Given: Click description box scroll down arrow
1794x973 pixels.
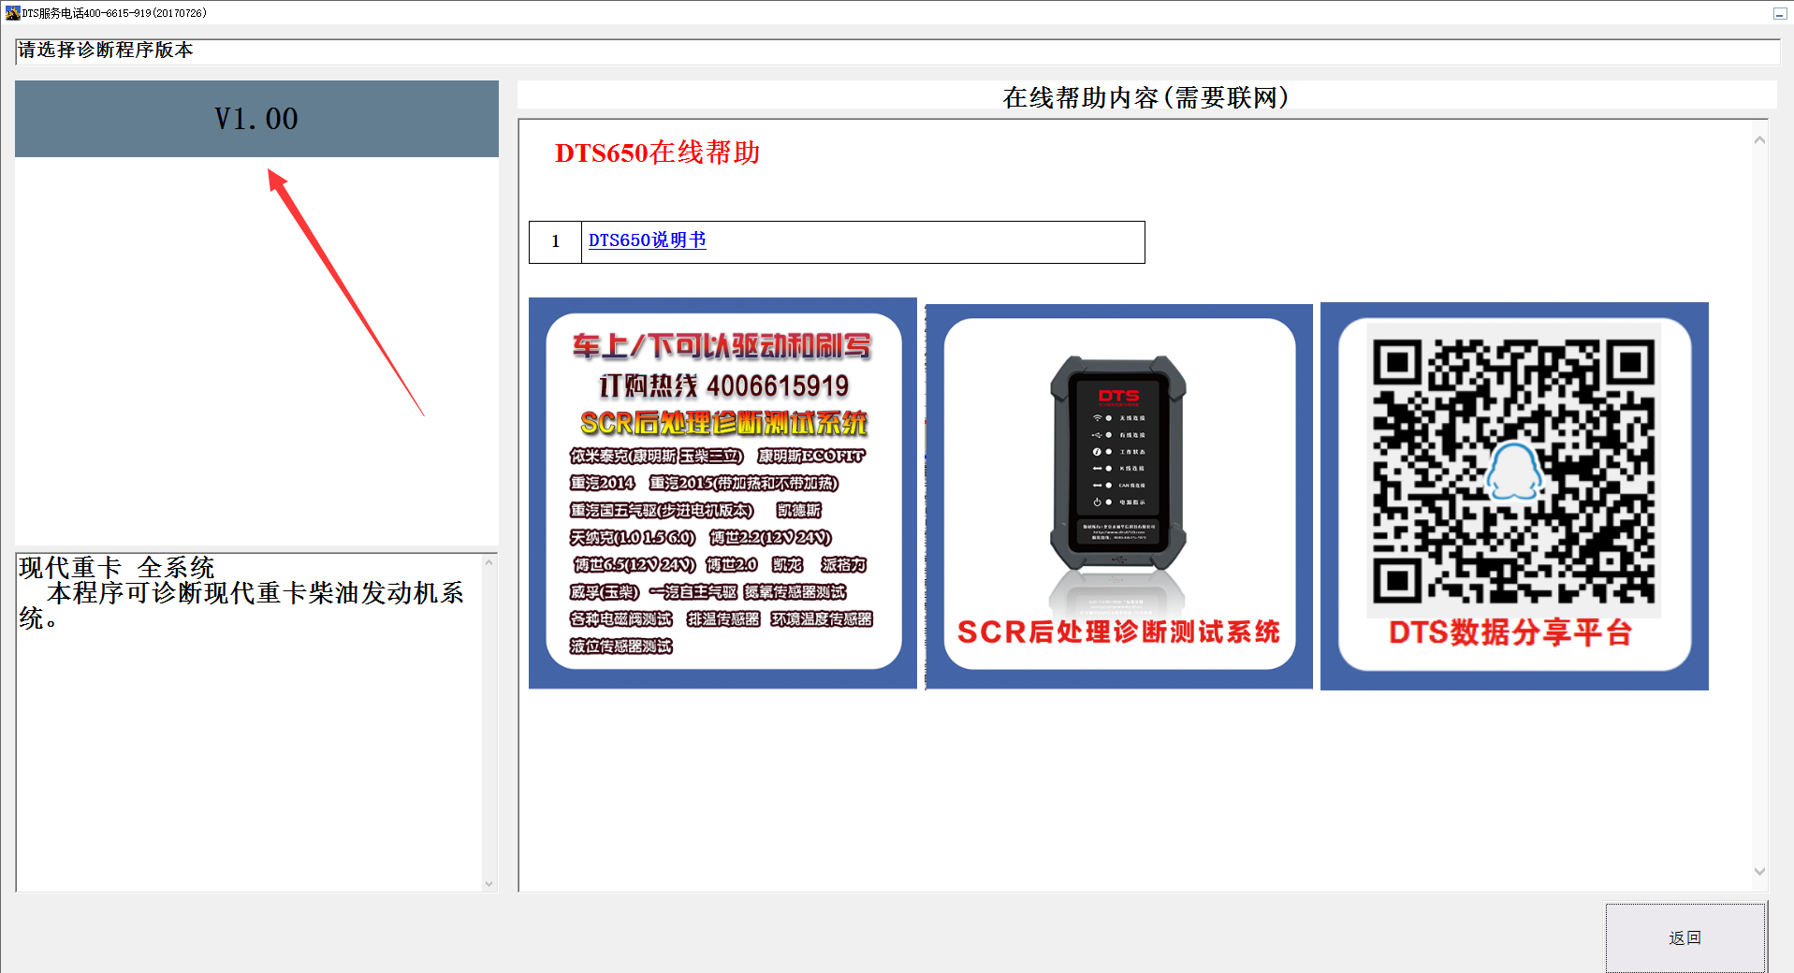Looking at the screenshot, I should pyautogui.click(x=489, y=883).
